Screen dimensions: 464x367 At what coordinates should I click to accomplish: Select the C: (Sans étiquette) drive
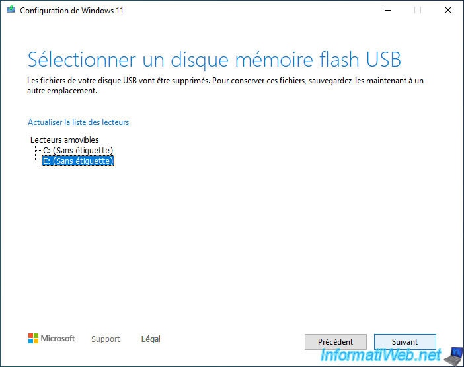tap(77, 151)
